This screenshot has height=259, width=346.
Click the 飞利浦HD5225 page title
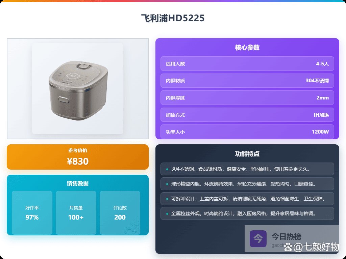point(173,18)
